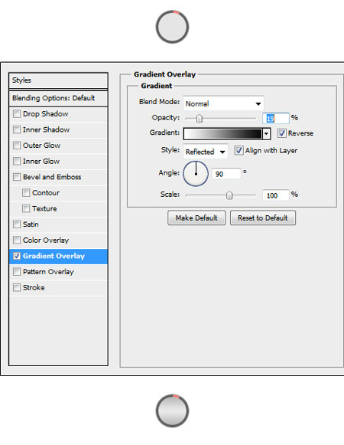
Task: Check the Contour checkbox
Action: pos(26,193)
